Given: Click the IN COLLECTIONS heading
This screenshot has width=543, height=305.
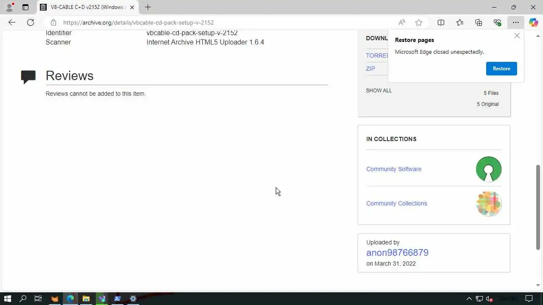Looking at the screenshot, I should pos(392,139).
